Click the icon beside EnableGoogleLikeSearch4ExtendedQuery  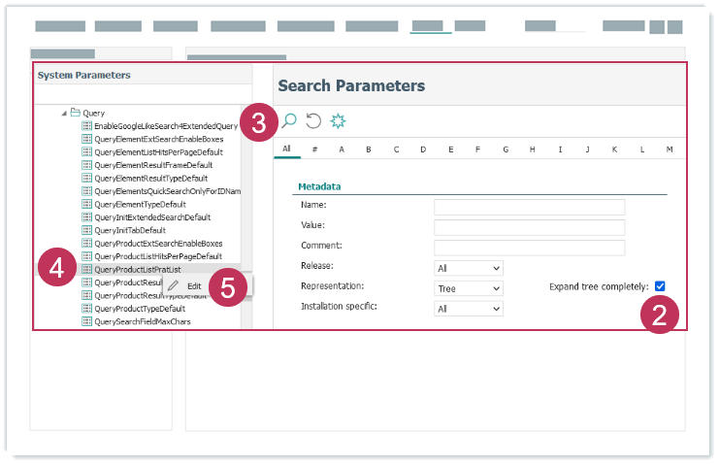(x=86, y=126)
